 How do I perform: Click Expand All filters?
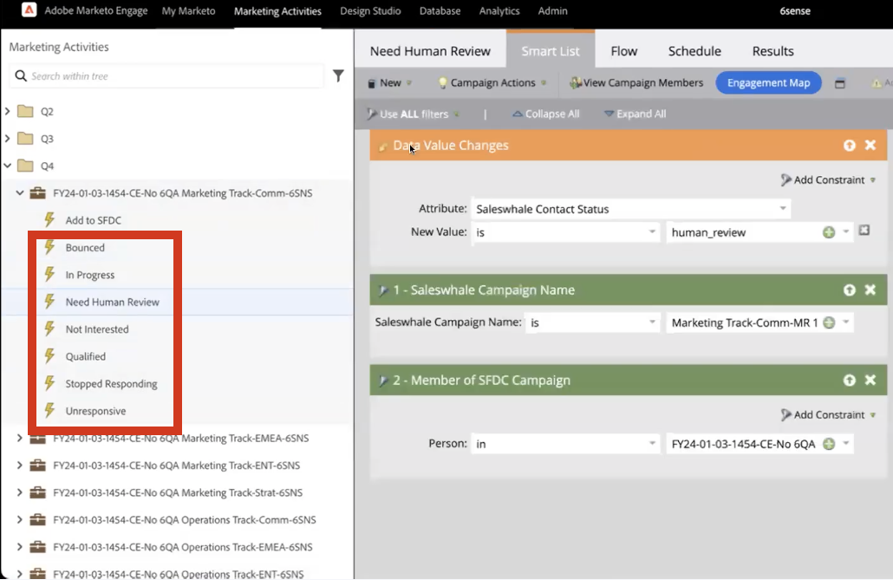[x=635, y=114]
